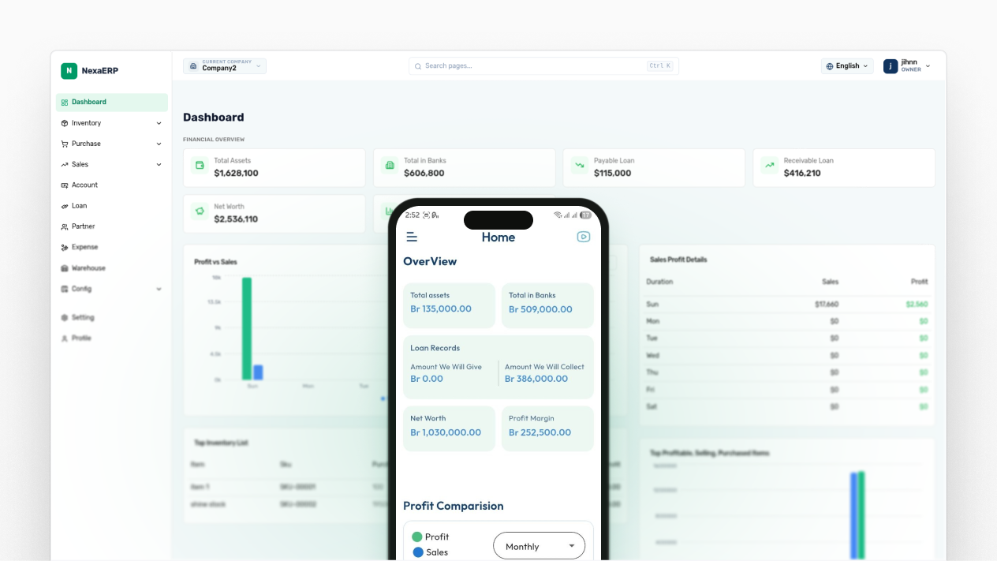Open the phone hamburger menu
Screen dimensions: 997x561
pos(412,237)
